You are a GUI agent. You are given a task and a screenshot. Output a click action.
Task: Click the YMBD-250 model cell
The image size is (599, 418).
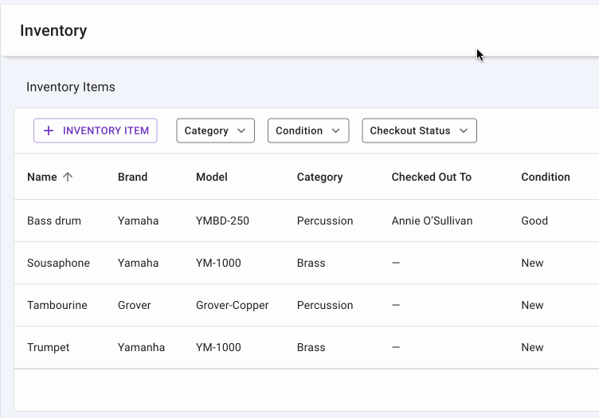[222, 221]
